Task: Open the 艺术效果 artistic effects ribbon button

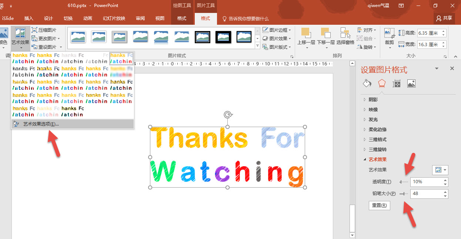Action: (20, 38)
